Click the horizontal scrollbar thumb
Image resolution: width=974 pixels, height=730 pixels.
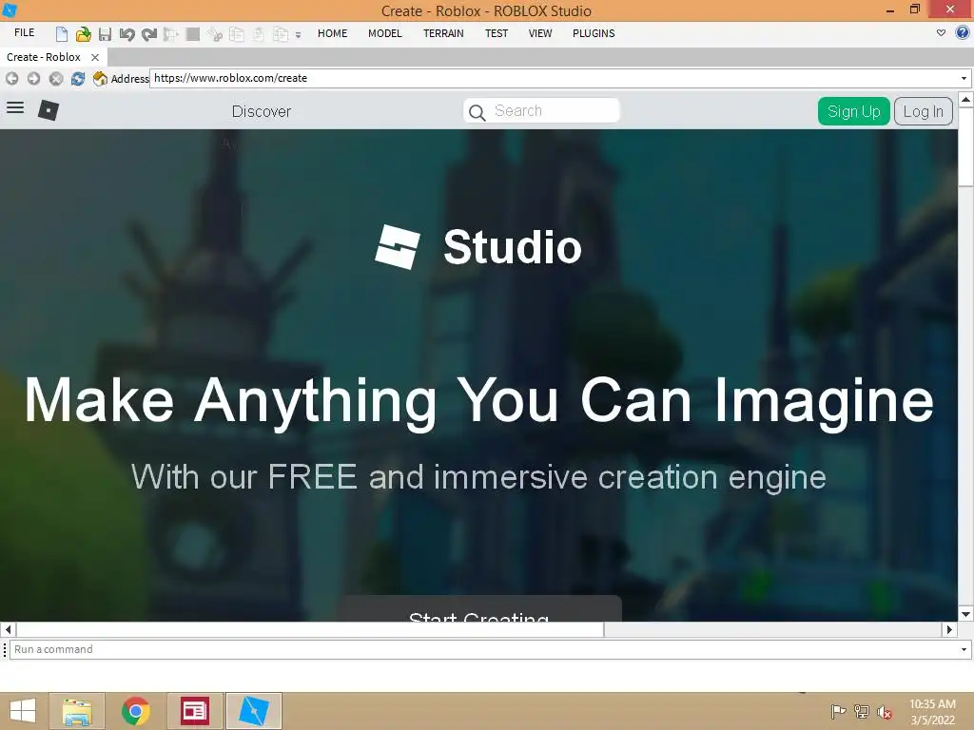[309, 629]
